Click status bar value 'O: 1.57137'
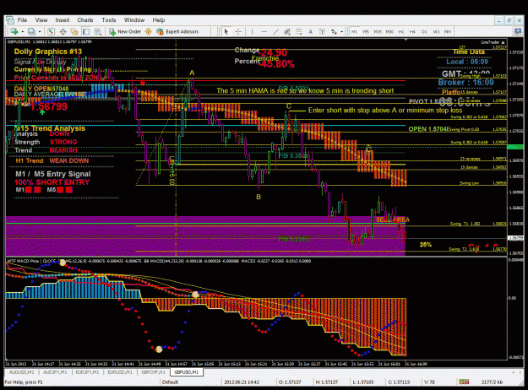The image size is (528, 390). point(290,382)
